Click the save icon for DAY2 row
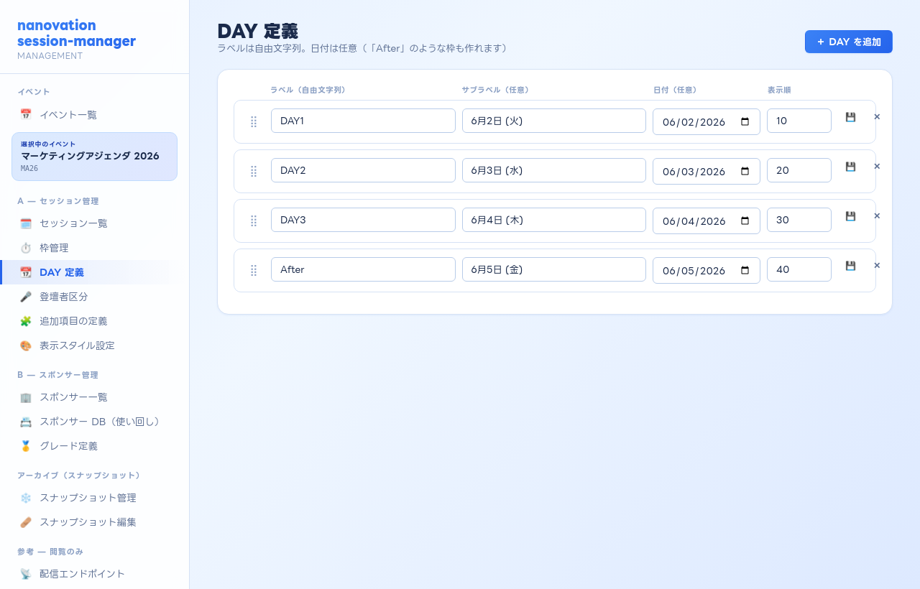The width and height of the screenshot is (920, 589). click(850, 167)
